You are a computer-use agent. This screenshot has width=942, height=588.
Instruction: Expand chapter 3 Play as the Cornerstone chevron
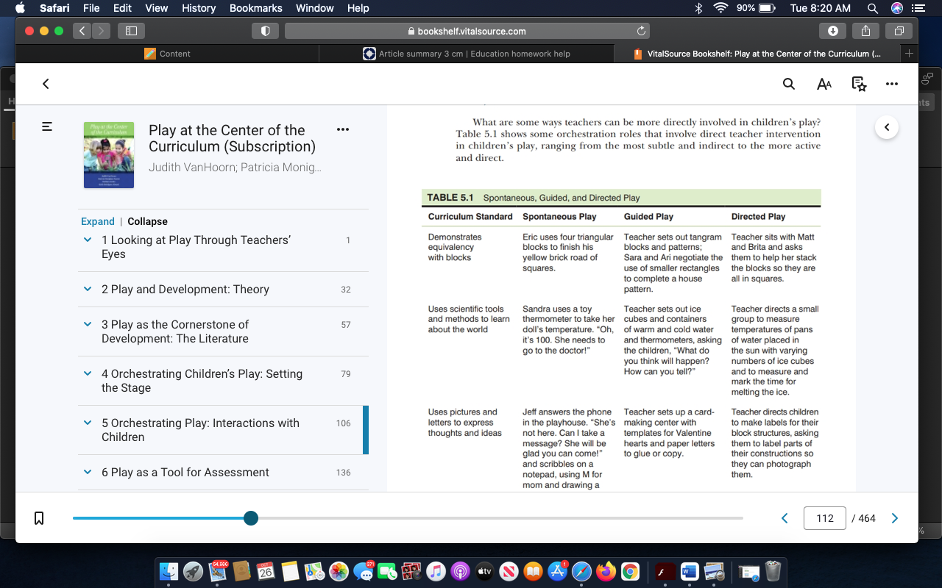(88, 324)
